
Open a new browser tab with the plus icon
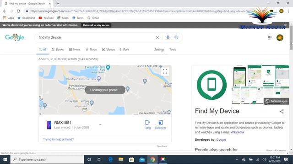[x=58, y=4]
